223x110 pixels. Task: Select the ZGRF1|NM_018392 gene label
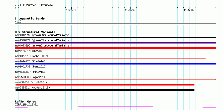pyautogui.click(x=26, y=105)
